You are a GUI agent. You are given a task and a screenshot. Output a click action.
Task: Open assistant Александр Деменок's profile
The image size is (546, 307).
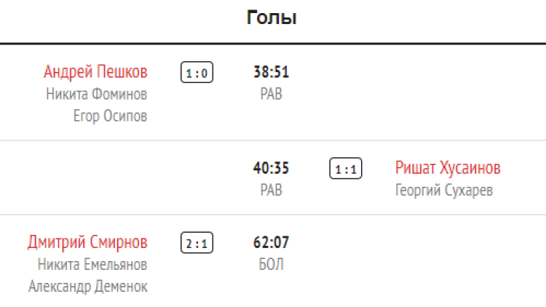tap(88, 286)
